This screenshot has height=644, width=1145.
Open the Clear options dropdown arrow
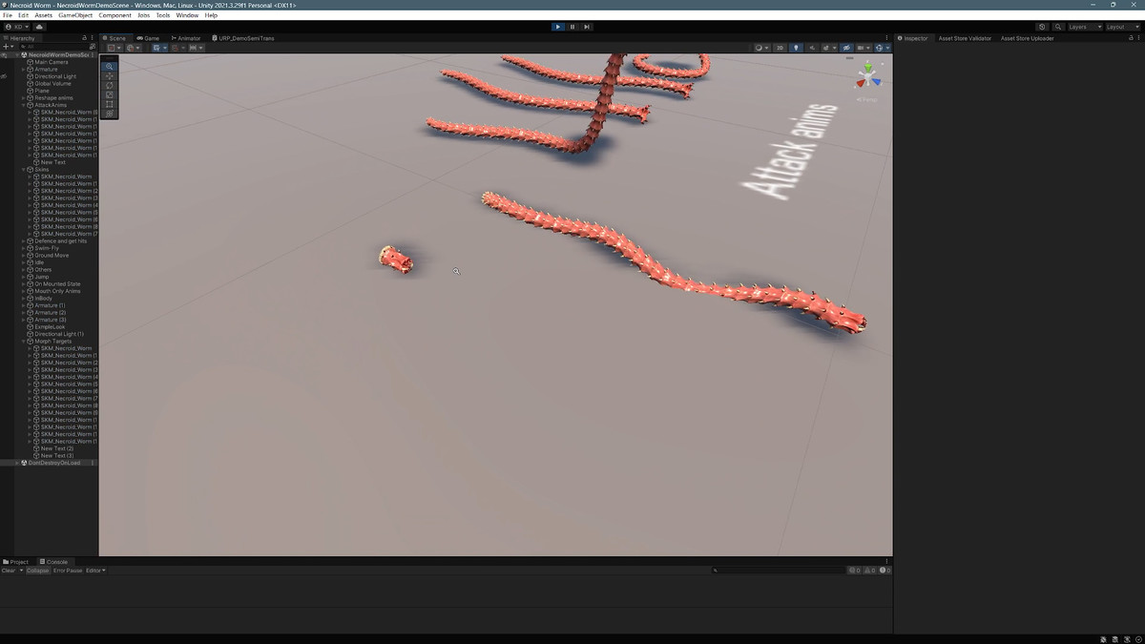[x=21, y=571]
